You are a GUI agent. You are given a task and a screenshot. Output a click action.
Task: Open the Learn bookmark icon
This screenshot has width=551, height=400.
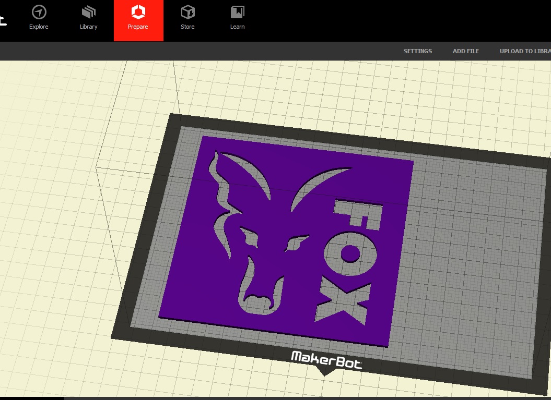[238, 13]
